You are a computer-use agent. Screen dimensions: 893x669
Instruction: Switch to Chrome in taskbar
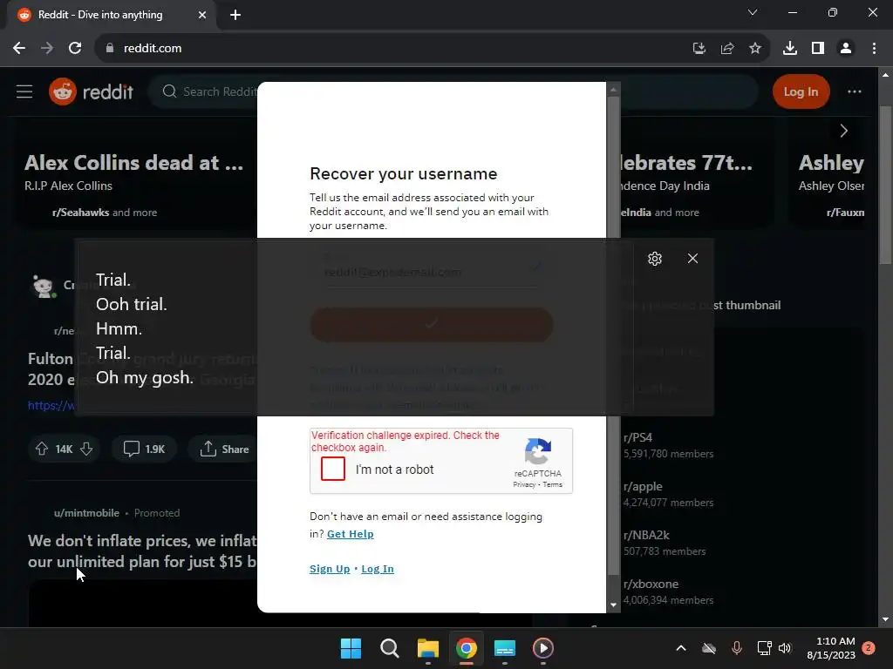click(x=466, y=648)
